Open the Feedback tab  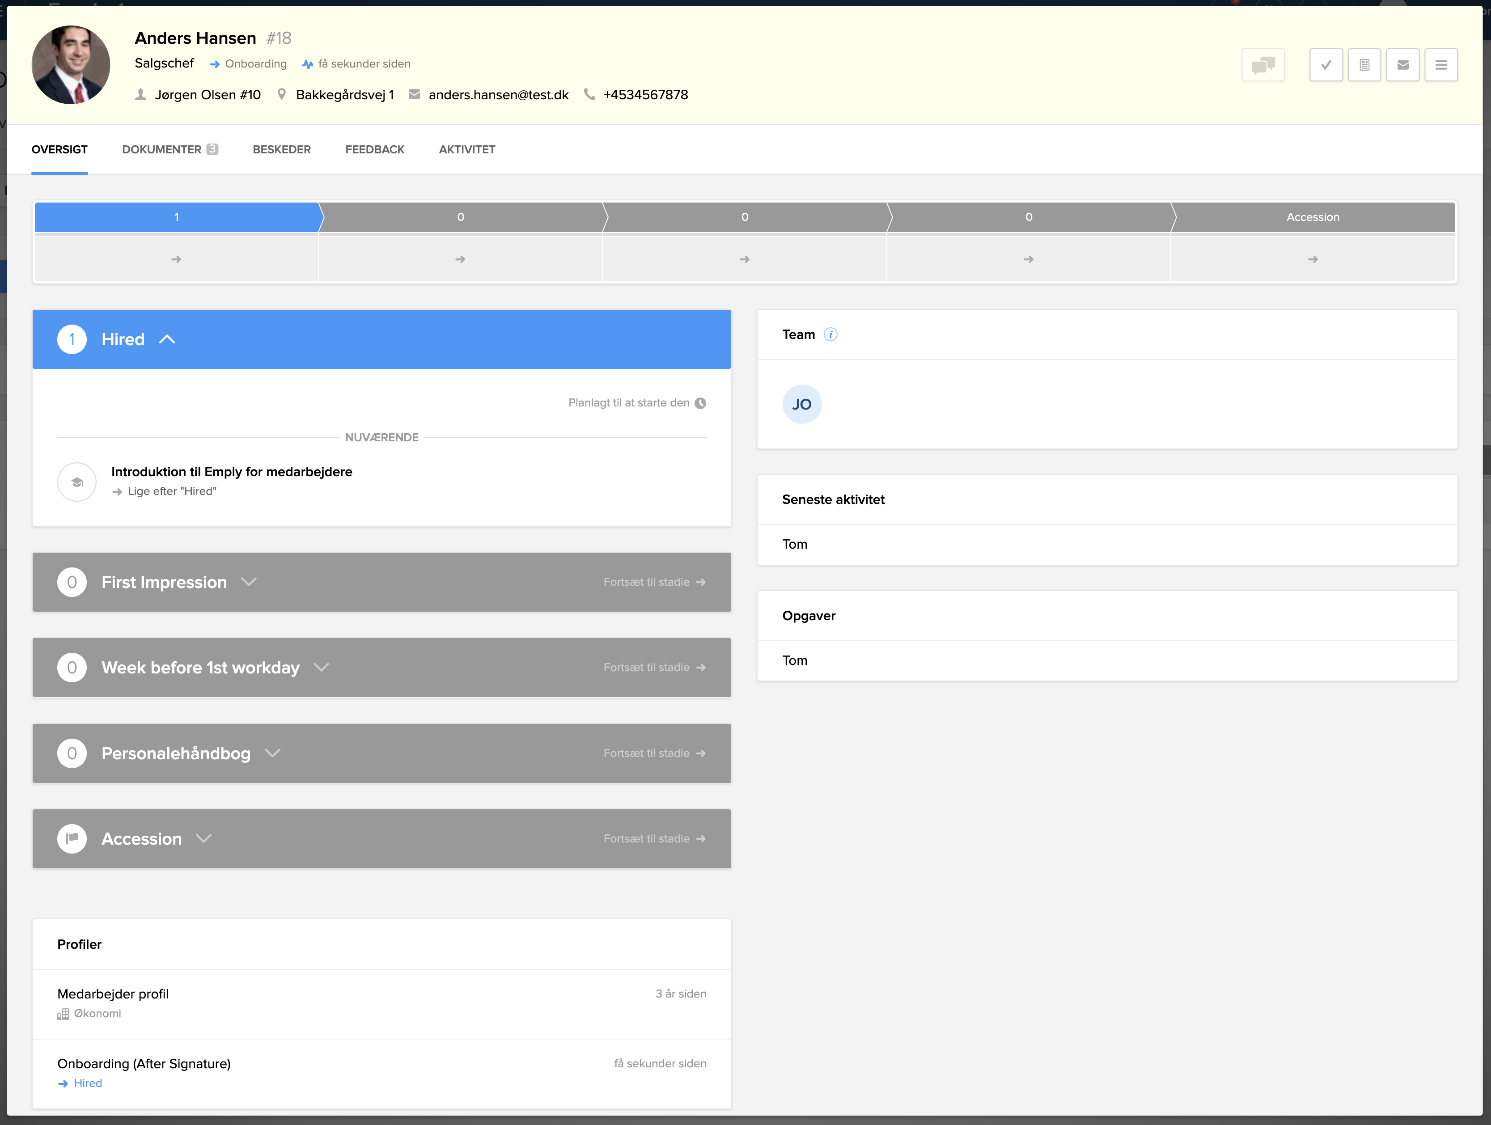click(x=374, y=150)
